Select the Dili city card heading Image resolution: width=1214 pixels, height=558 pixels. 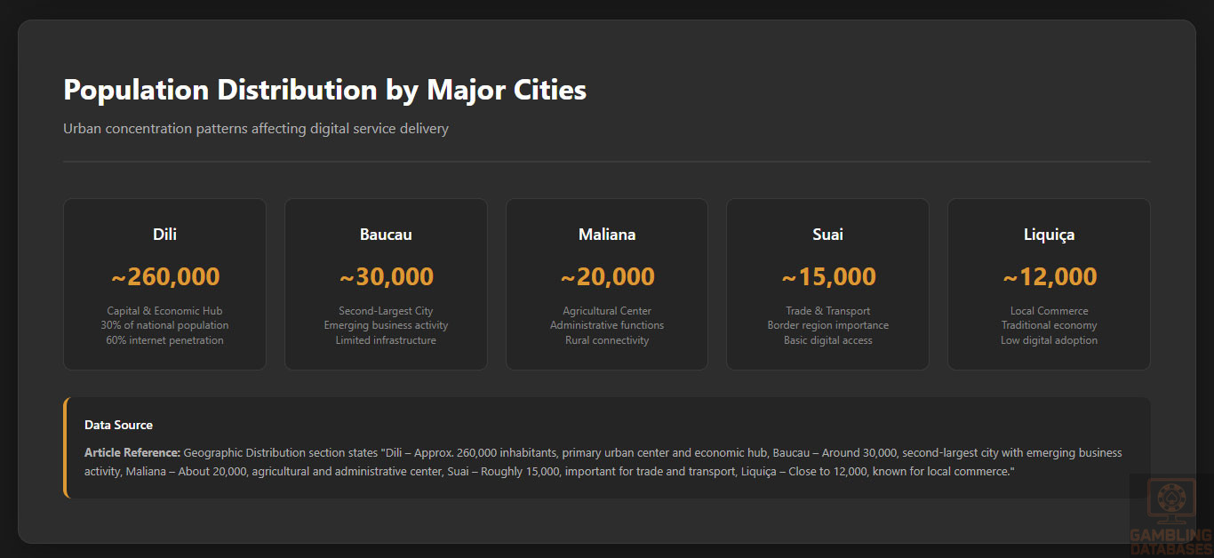pyautogui.click(x=164, y=235)
